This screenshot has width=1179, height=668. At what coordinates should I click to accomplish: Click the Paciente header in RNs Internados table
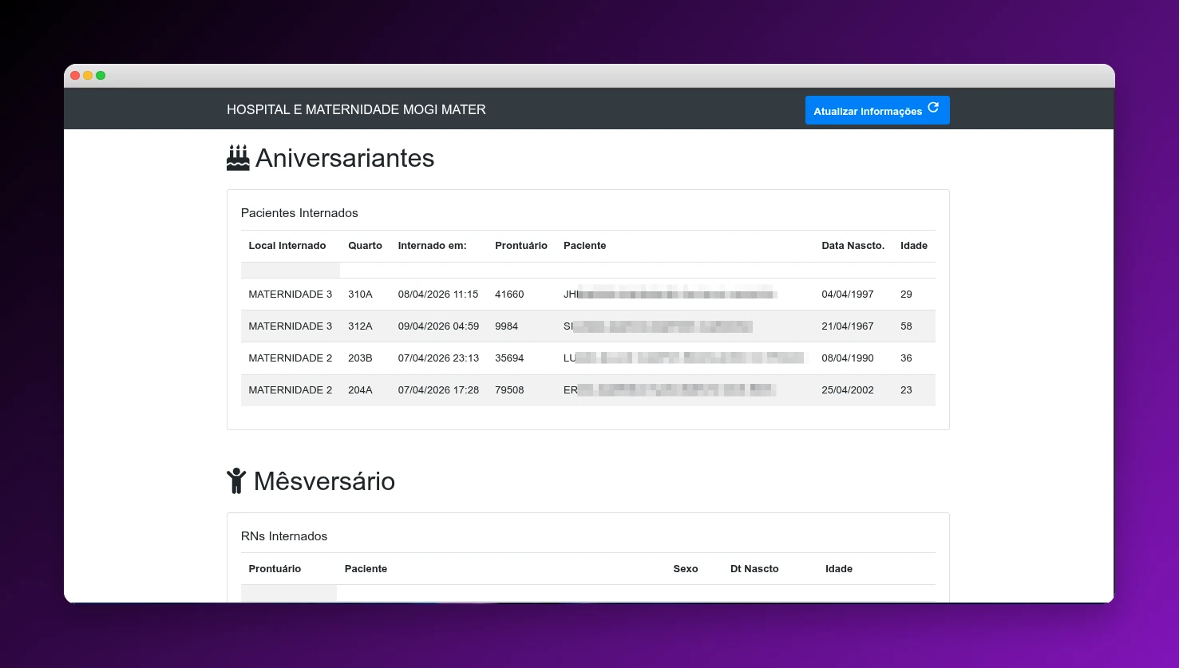[x=366, y=569]
